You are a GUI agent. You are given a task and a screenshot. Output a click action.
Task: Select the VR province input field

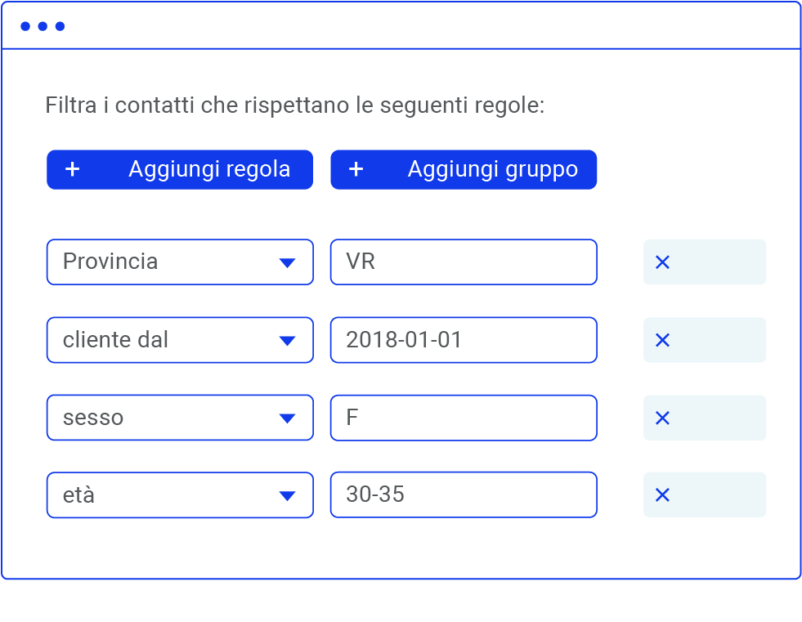pos(463,262)
